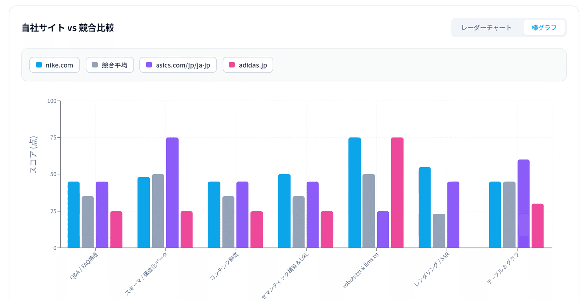Click the pink adidas bar for コンテンツ鮮度

point(256,229)
